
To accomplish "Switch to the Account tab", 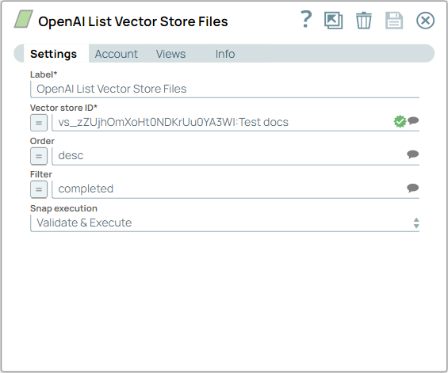I will [x=117, y=54].
